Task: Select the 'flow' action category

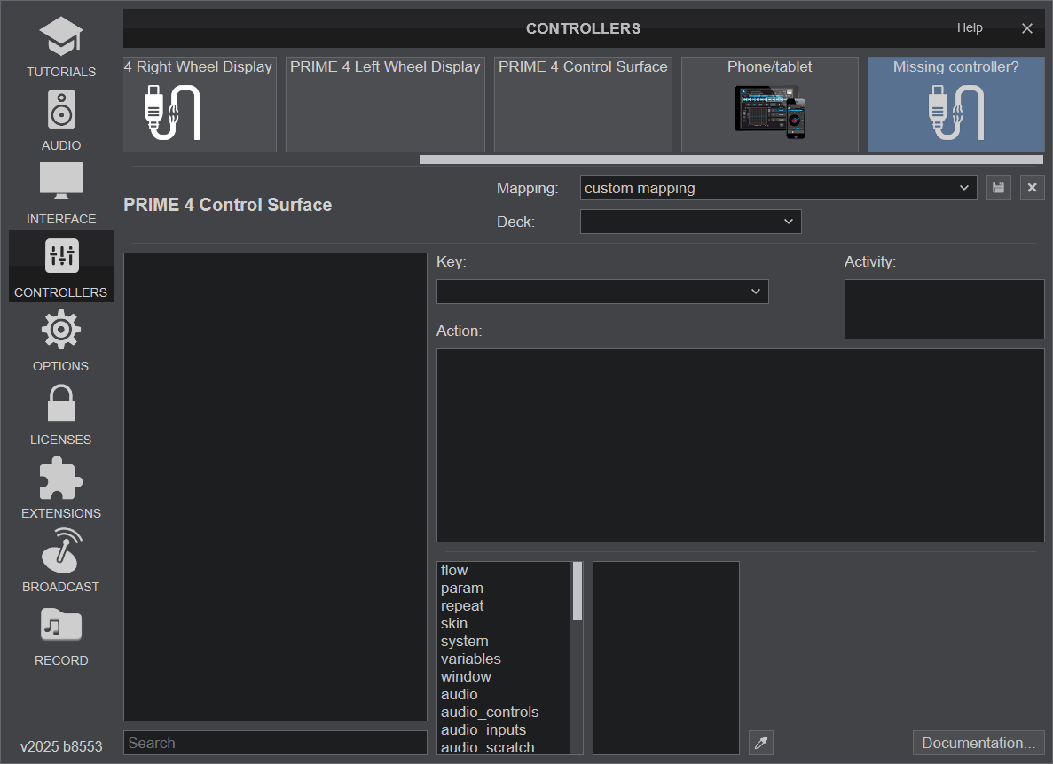Action: pos(505,570)
